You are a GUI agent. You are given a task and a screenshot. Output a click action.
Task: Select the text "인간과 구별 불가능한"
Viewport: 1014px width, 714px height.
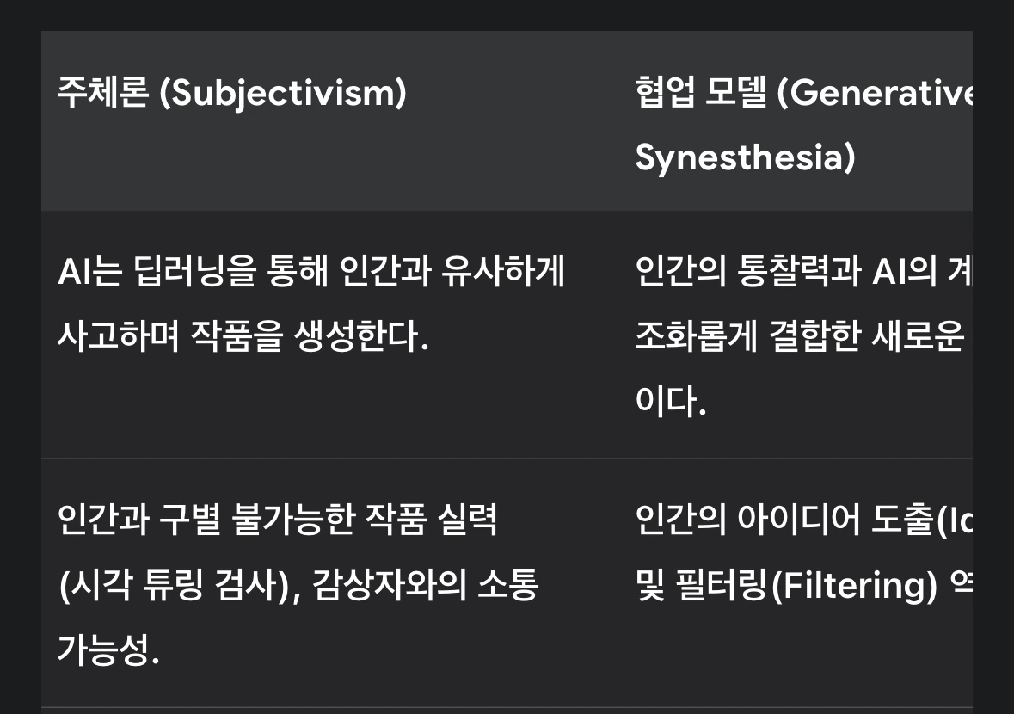[206, 519]
